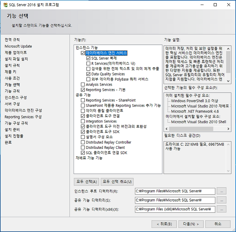Click the 취소 cancel button

click(x=218, y=224)
